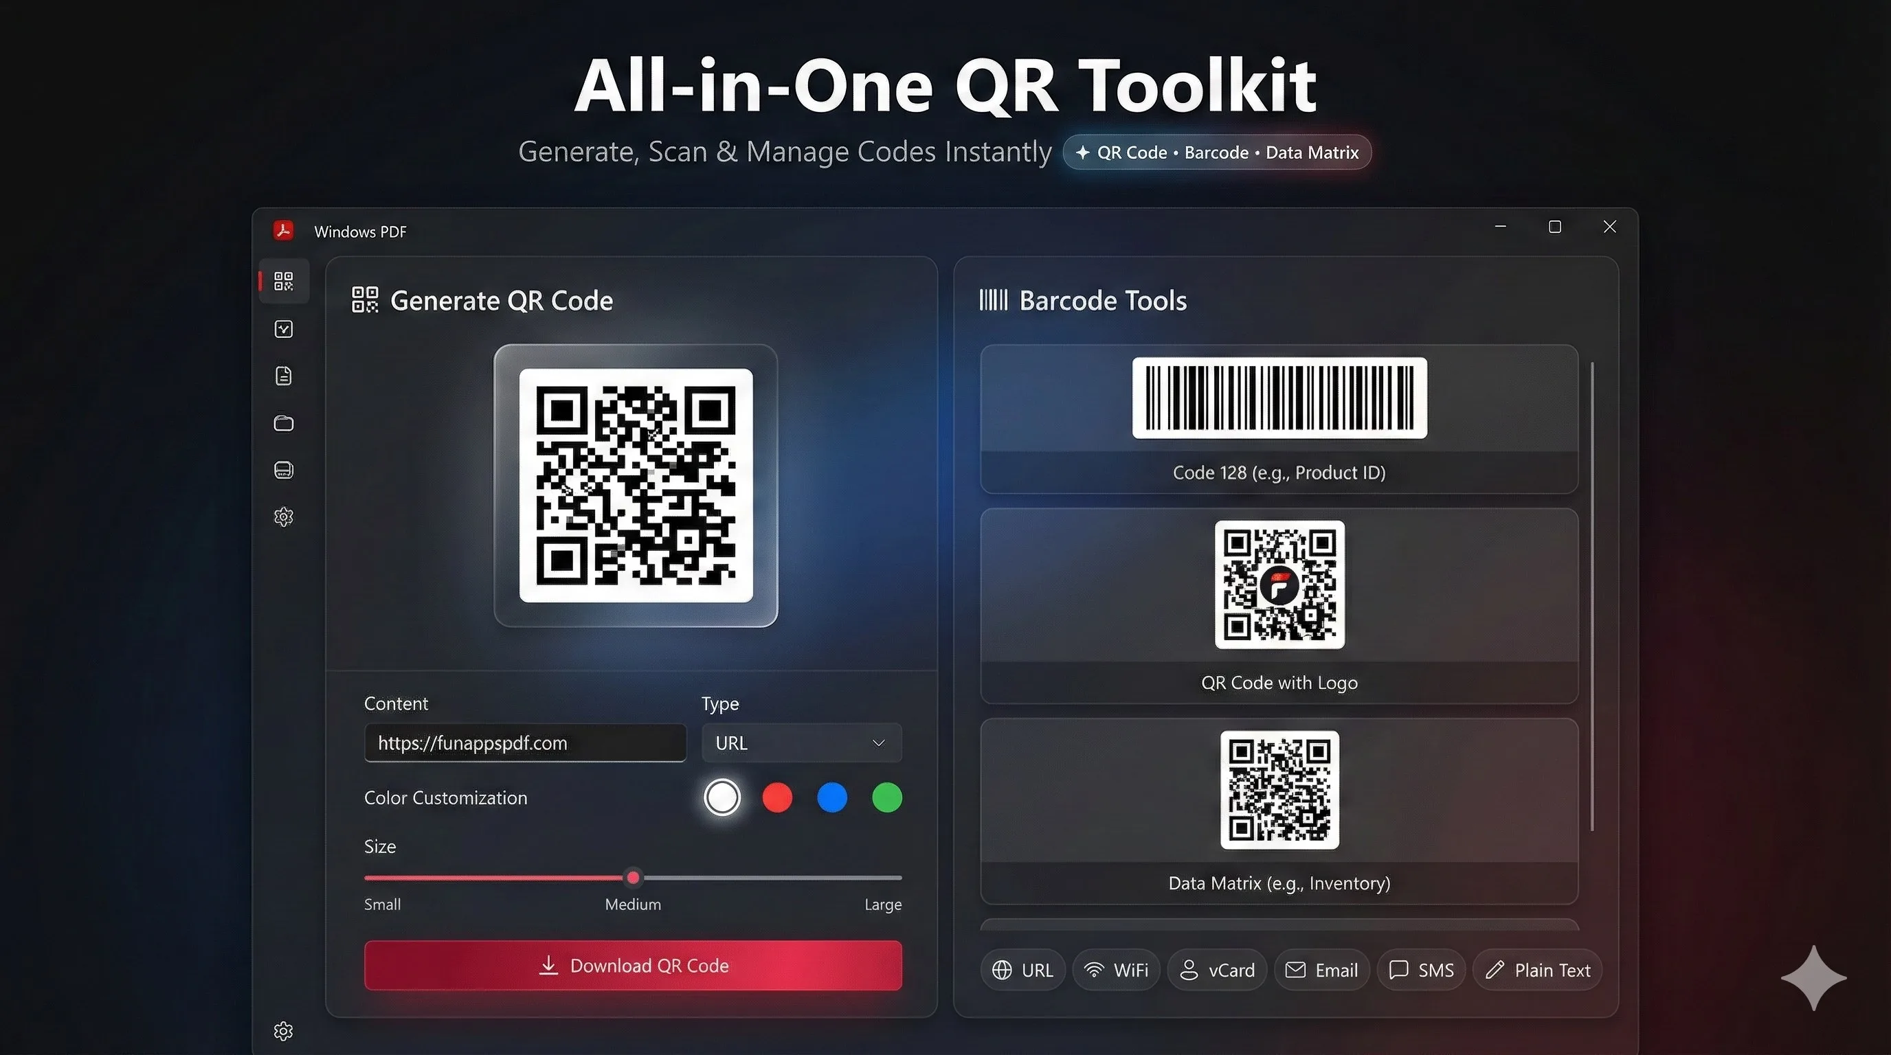Open the folder sidebar icon
The height and width of the screenshot is (1055, 1891).
pos(283,423)
